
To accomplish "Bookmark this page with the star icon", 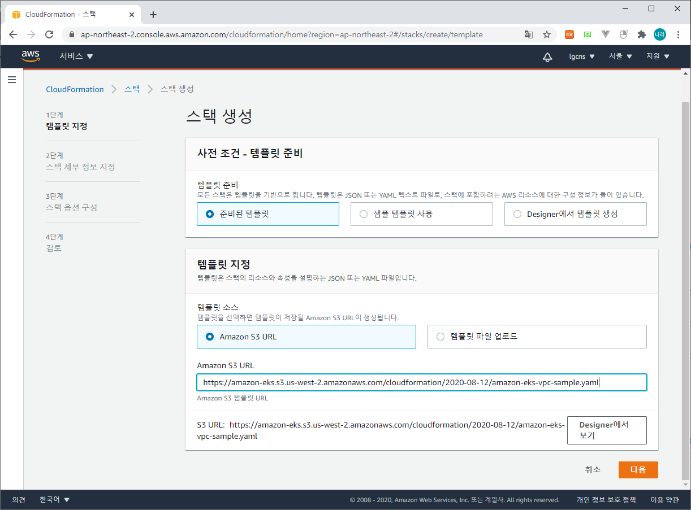I will tap(547, 34).
